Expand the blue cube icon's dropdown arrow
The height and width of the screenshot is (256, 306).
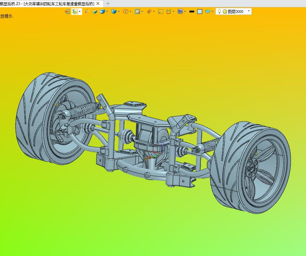[x=107, y=11]
